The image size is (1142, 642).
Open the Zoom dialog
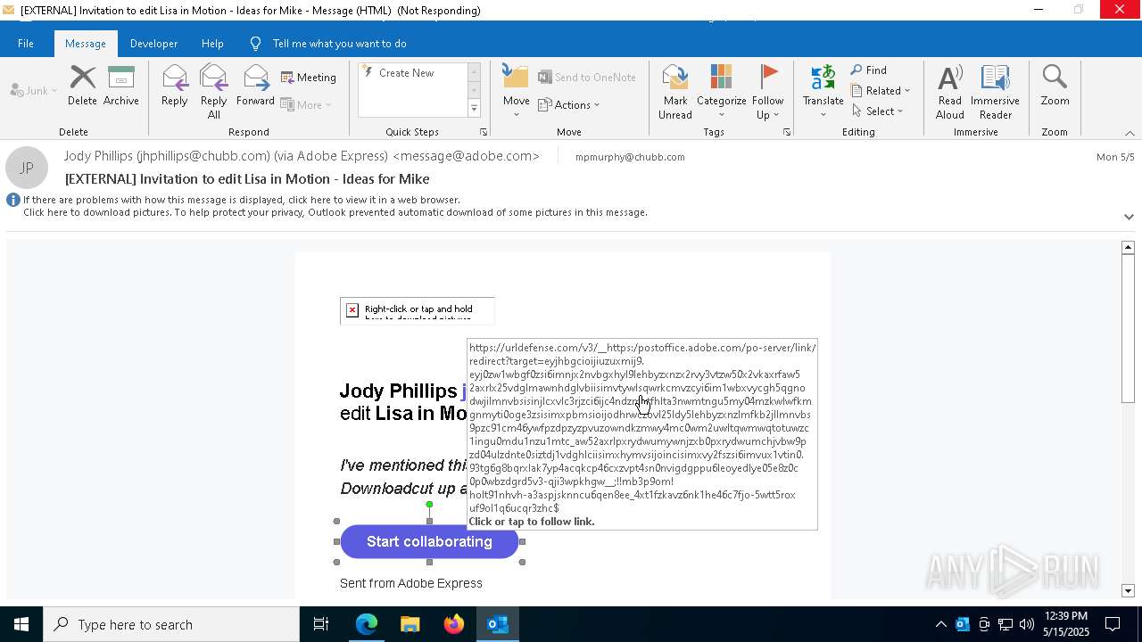tap(1055, 86)
